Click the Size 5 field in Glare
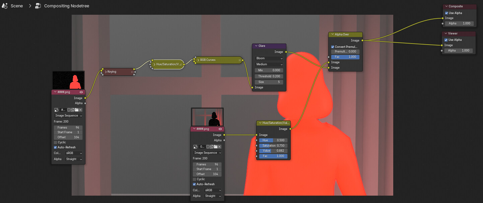This screenshot has height=203, width=483. (269, 82)
